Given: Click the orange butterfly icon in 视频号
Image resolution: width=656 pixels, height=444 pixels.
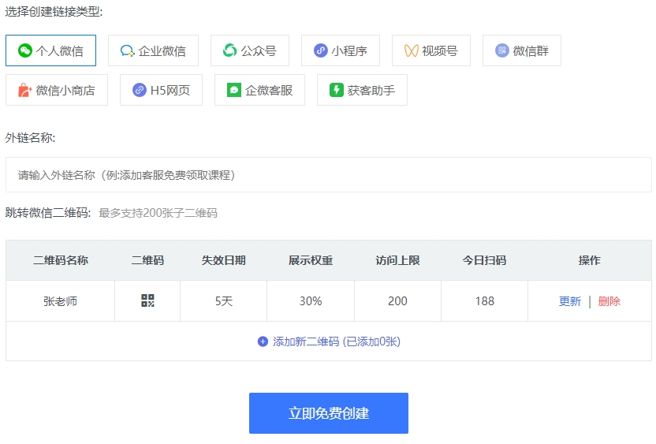Looking at the screenshot, I should (412, 51).
